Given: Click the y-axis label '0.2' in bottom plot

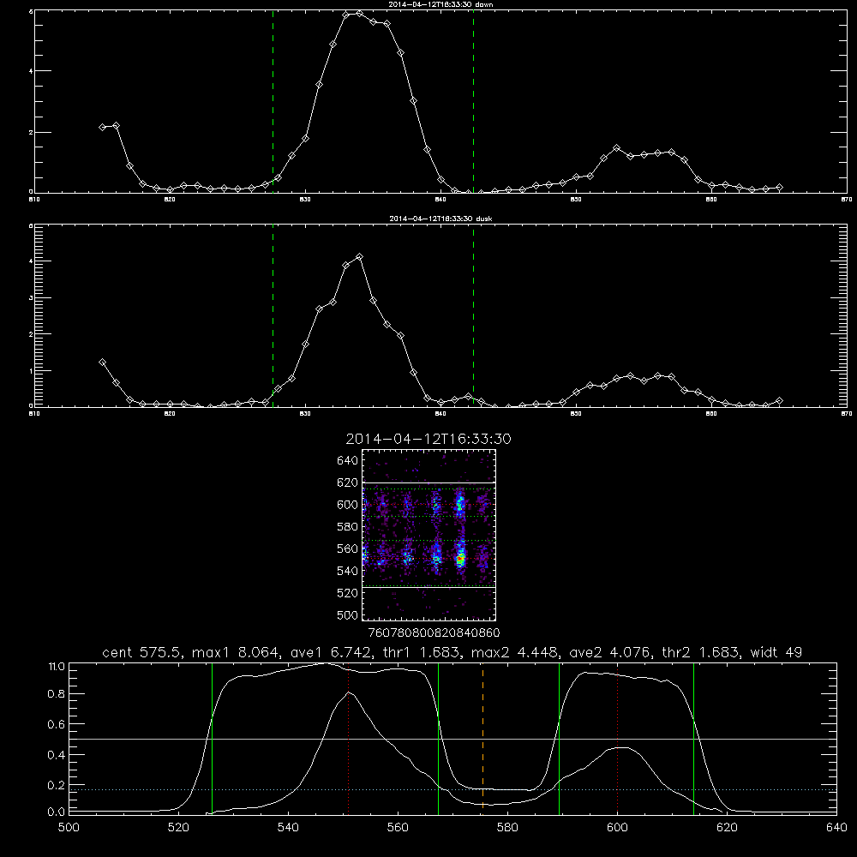Looking at the screenshot, I should point(57,785).
